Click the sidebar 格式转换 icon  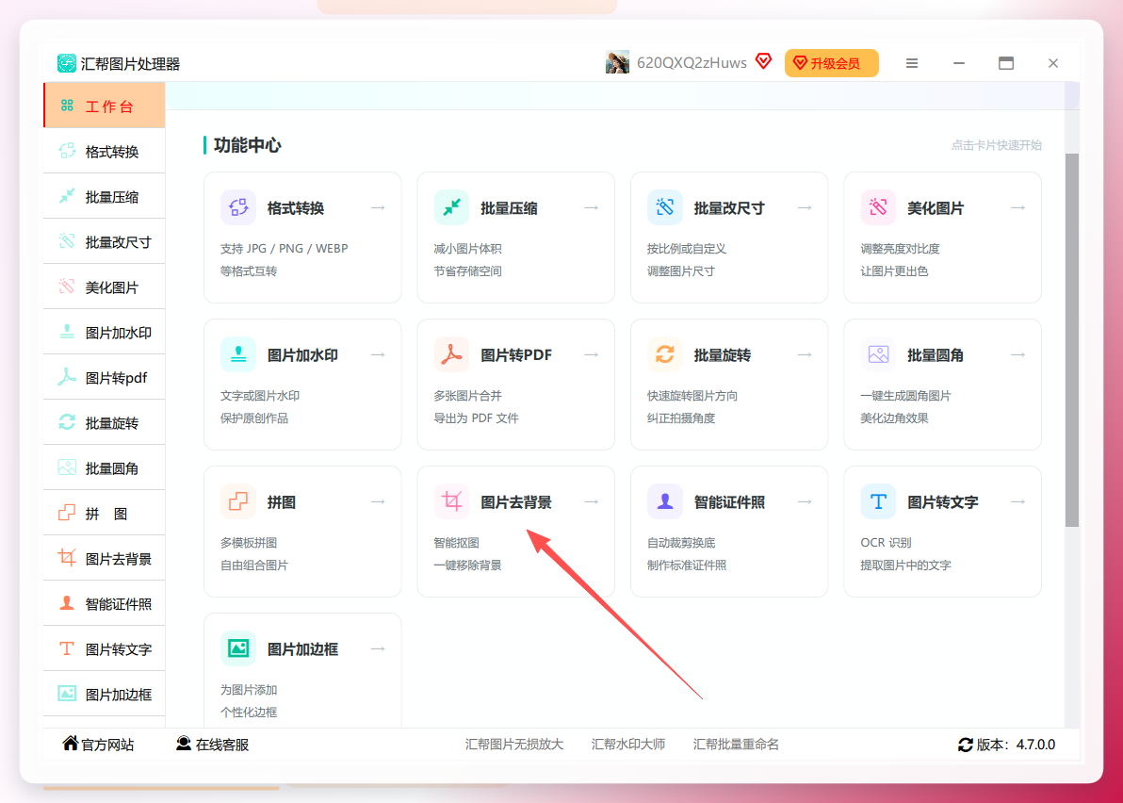tap(67, 151)
